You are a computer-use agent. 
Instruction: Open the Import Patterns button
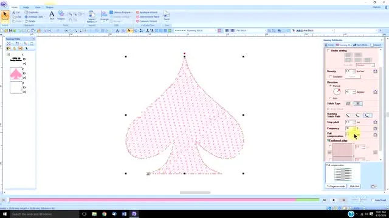[x=92, y=16]
